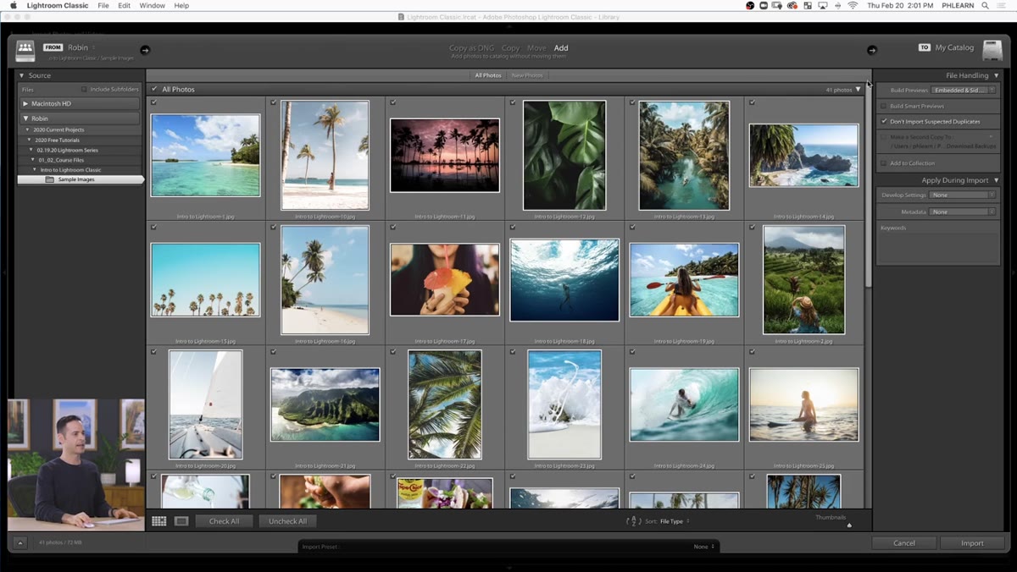Open the Apple menu
This screenshot has height=572, width=1017.
[13, 6]
